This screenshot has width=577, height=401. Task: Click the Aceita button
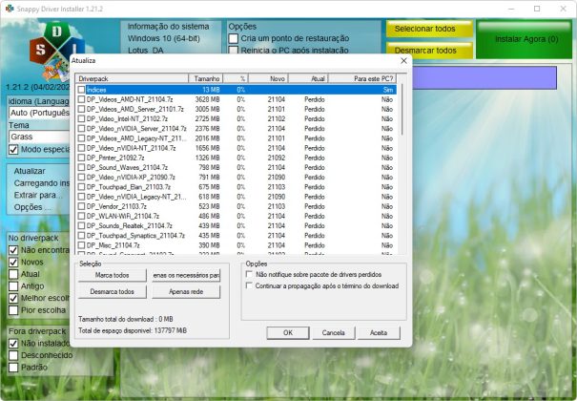tap(379, 333)
